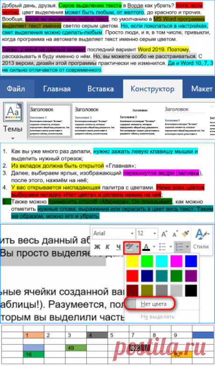Toggle bold with the Ж button

[x=97, y=247]
